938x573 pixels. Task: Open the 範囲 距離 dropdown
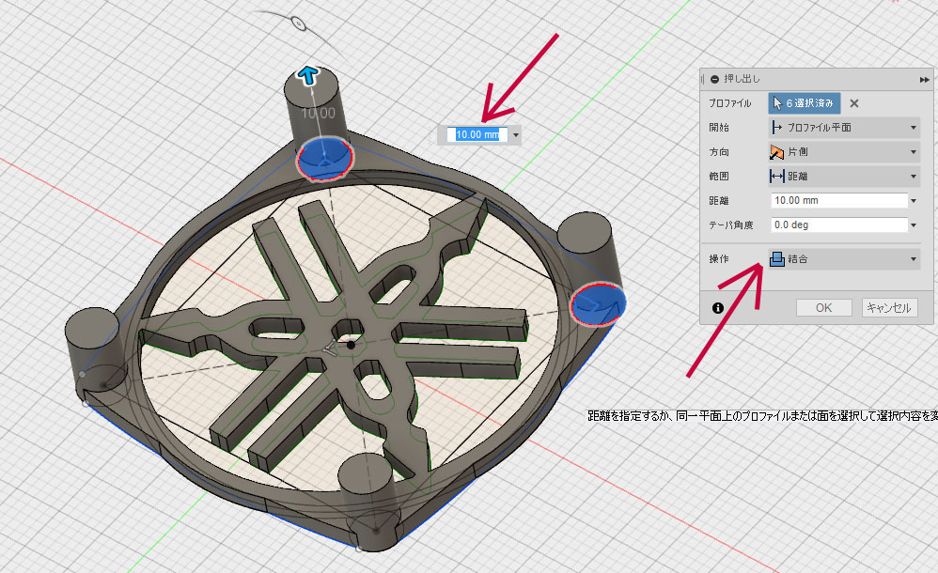click(843, 177)
